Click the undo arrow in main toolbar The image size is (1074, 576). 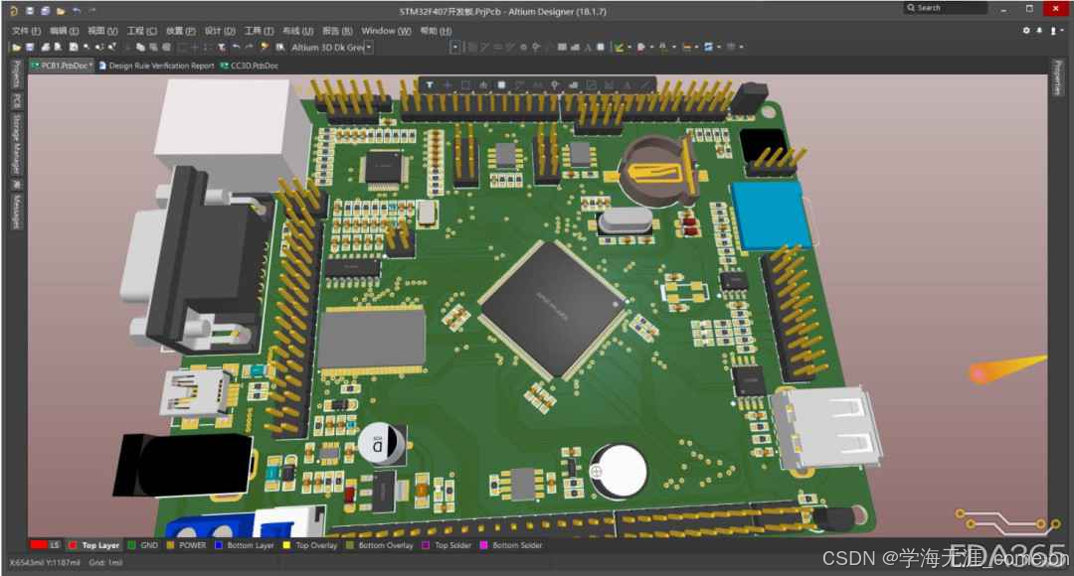(237, 48)
